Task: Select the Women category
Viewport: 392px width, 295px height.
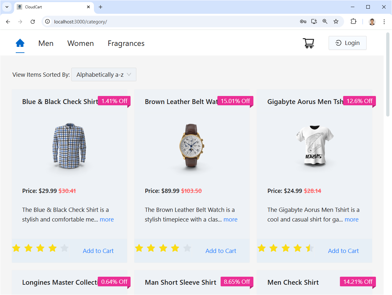Action: 80,43
